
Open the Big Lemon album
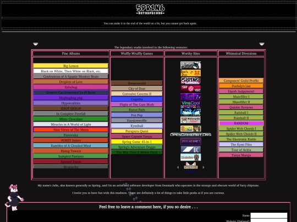coord(71,66)
